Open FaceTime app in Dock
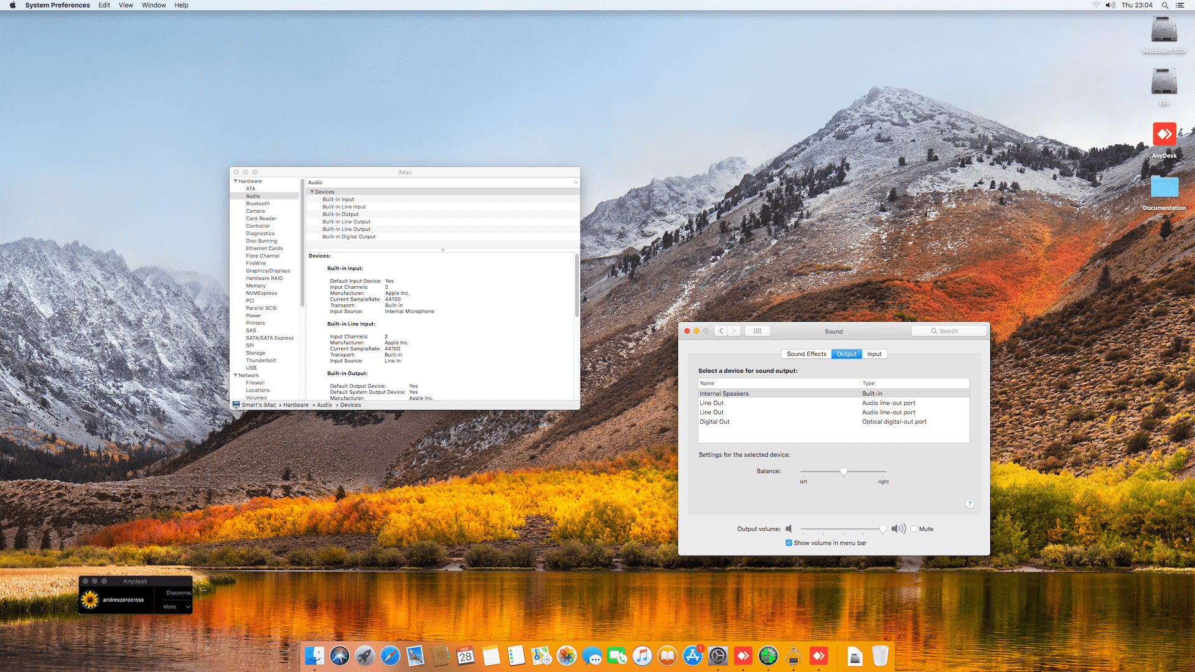The height and width of the screenshot is (672, 1195). [x=617, y=656]
